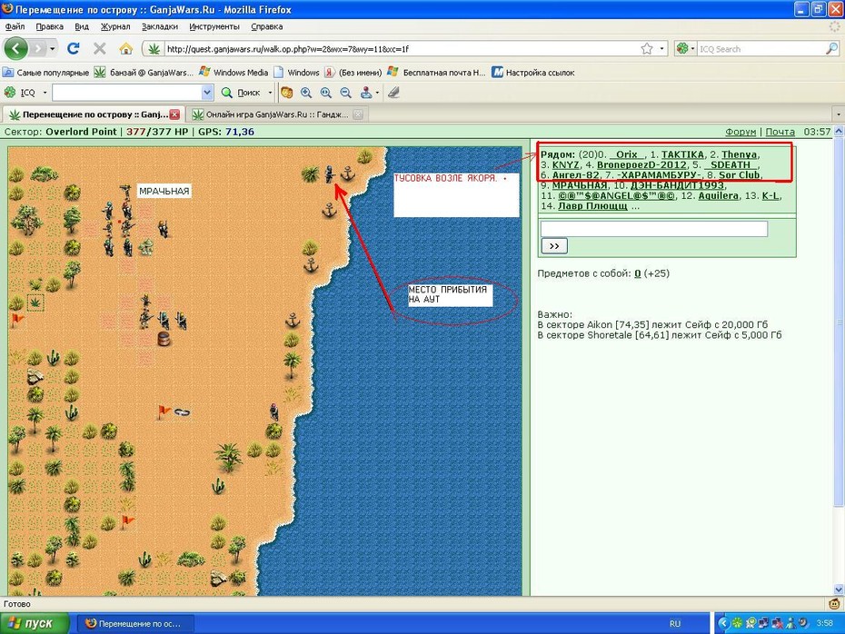Expand the ICQ search combo box list
Image resolution: width=845 pixels, height=634 pixels.
tap(207, 93)
